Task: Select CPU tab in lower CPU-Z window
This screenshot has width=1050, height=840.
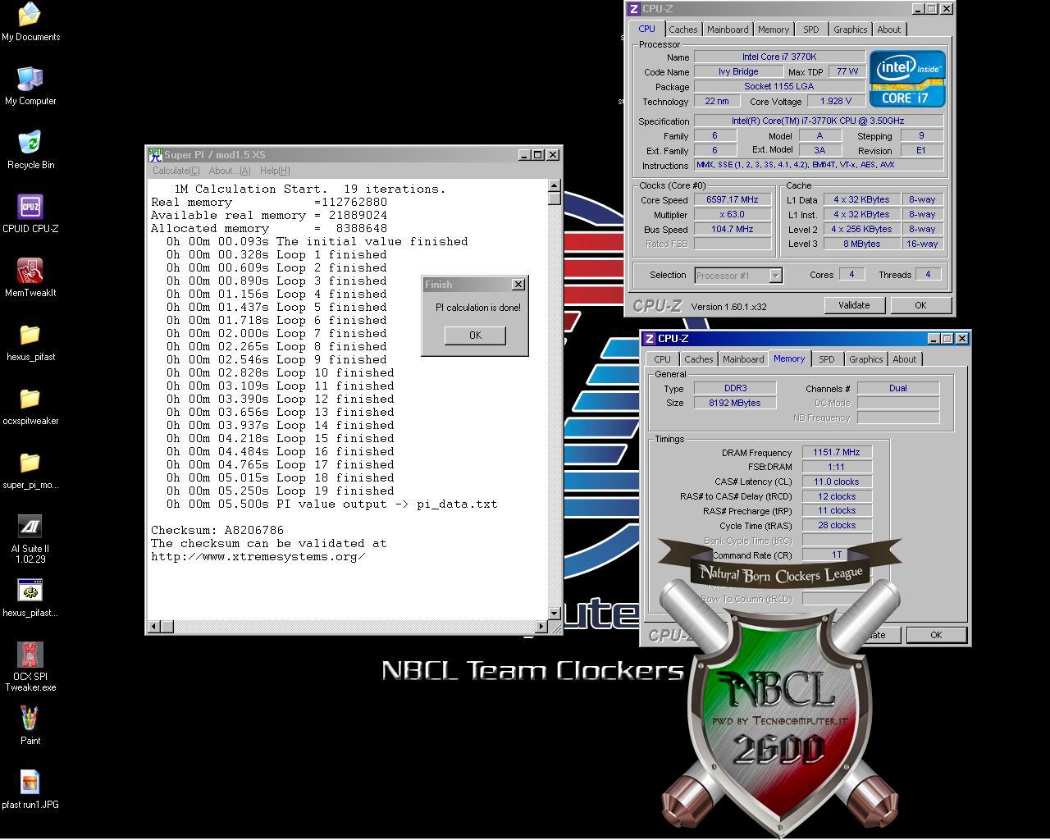Action: tap(662, 359)
